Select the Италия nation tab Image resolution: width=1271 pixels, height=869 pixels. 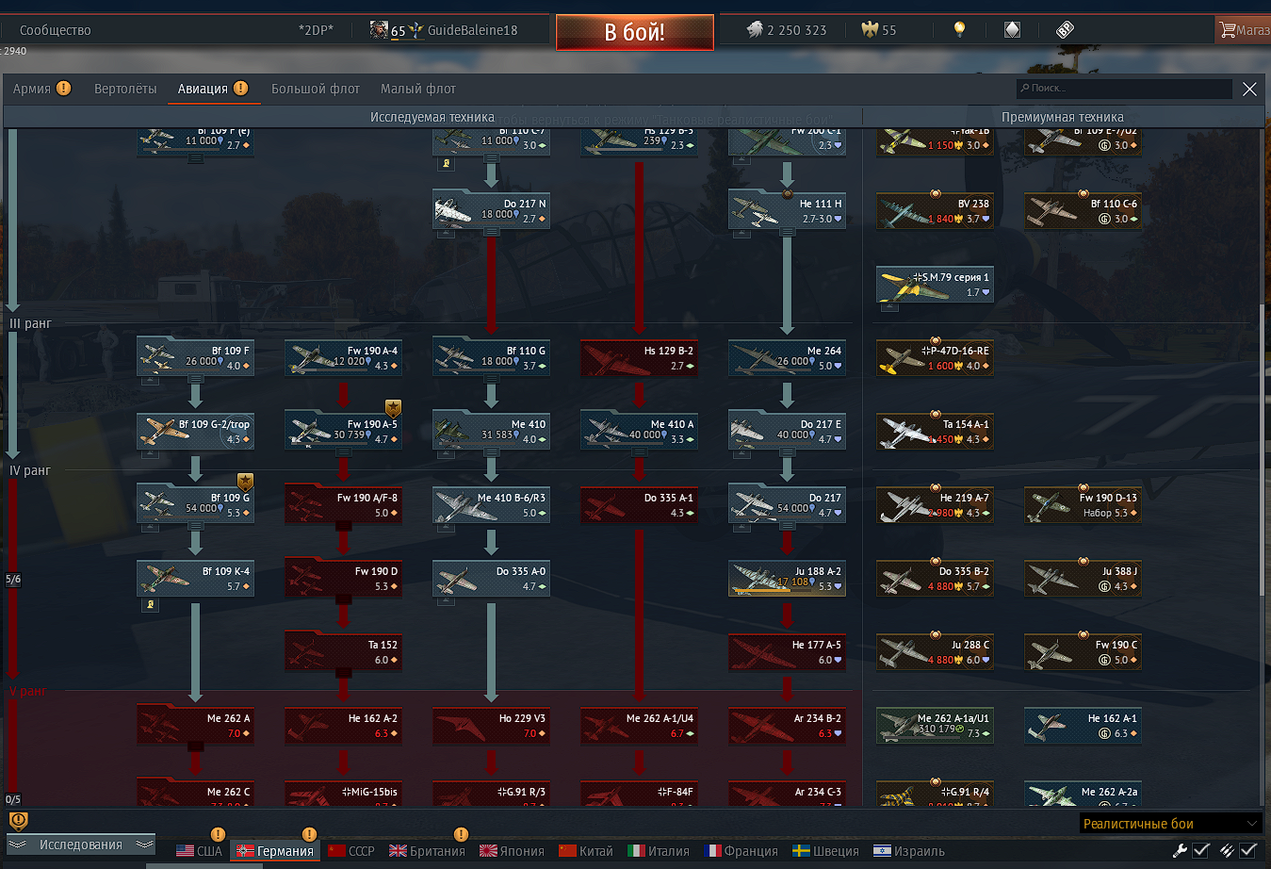(x=659, y=851)
